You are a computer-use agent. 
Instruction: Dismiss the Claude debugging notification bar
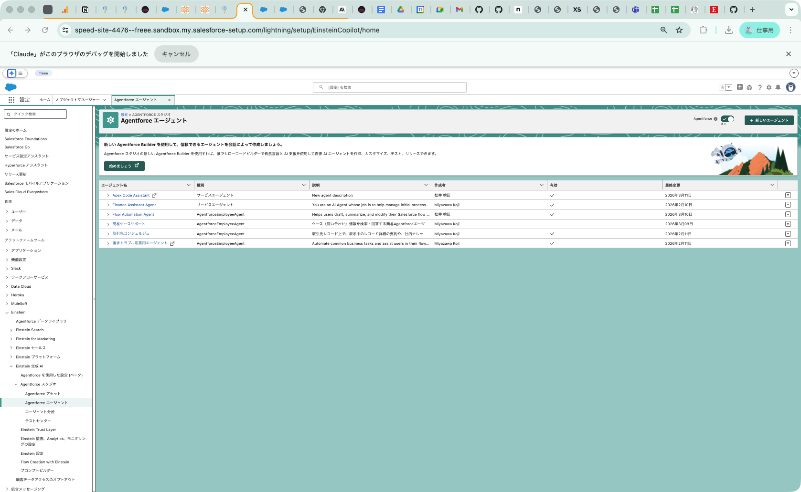click(789, 54)
